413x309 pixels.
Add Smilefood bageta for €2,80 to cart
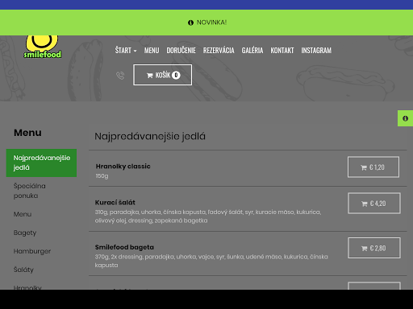[x=374, y=248]
